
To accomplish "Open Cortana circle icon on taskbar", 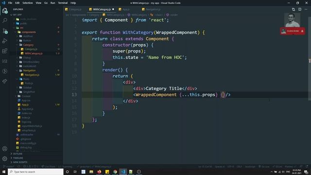I will click(x=67, y=172).
